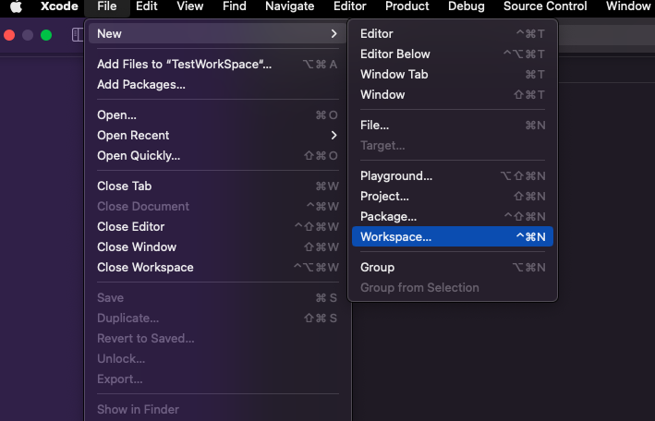Viewport: 655px width, 421px height.
Task: Open the Edit menu
Action: (x=147, y=6)
